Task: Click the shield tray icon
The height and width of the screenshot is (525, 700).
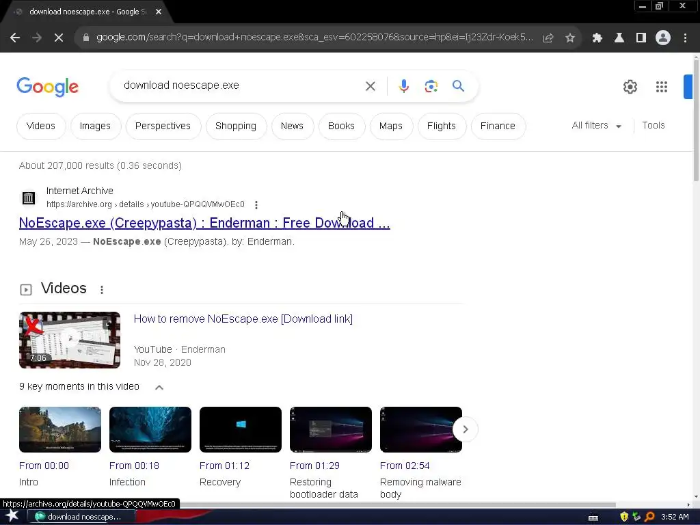Action: (623, 517)
